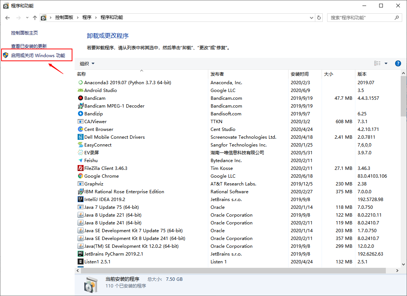407x296 pixels.
Task: Sort by the 大小 column header
Action: pyautogui.click(x=338, y=74)
